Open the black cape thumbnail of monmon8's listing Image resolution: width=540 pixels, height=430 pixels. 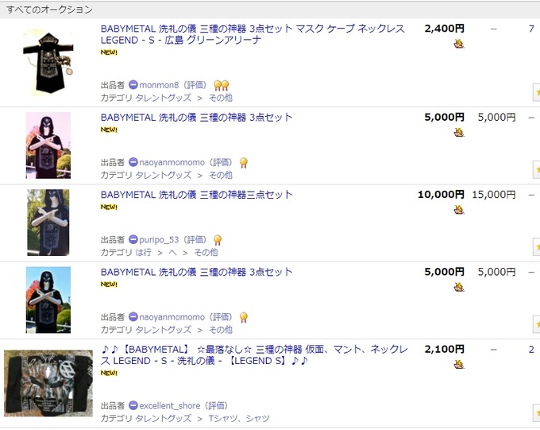pyautogui.click(x=48, y=63)
